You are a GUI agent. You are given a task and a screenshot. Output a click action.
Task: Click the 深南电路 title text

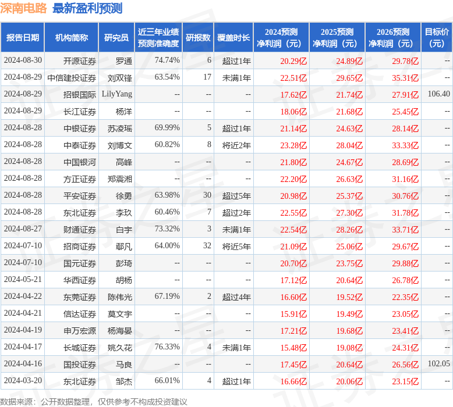pos(23,8)
